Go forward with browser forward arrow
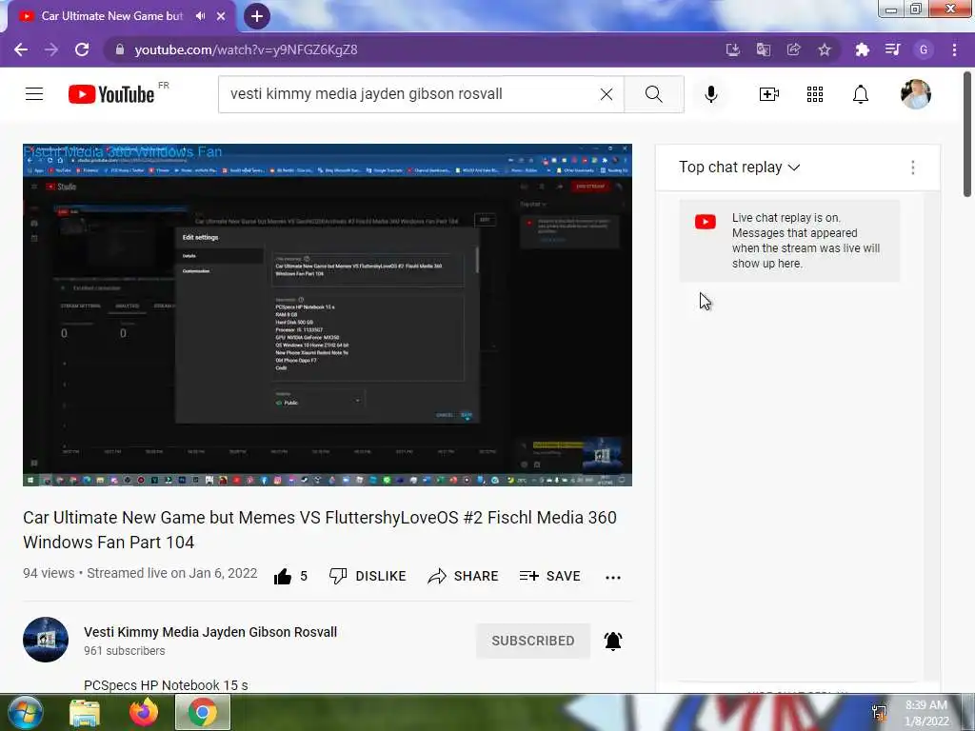 click(x=51, y=49)
